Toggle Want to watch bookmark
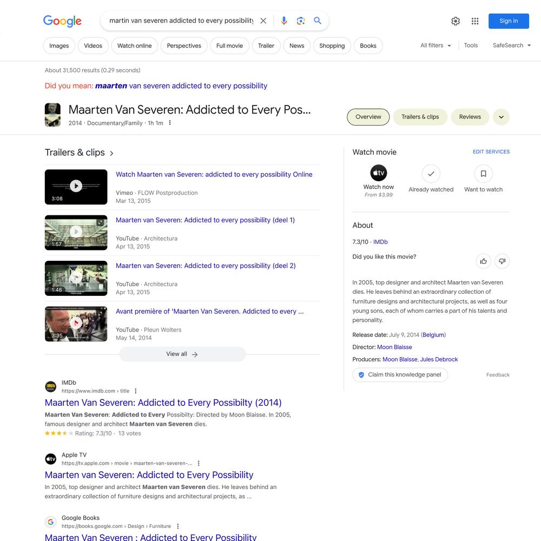The image size is (541, 541). (x=483, y=174)
